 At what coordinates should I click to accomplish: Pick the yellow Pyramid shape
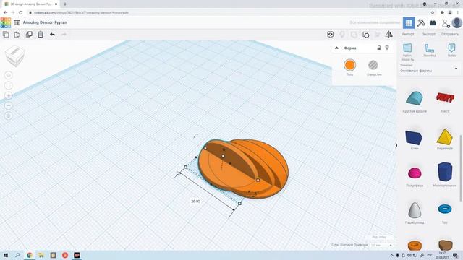pyautogui.click(x=445, y=136)
